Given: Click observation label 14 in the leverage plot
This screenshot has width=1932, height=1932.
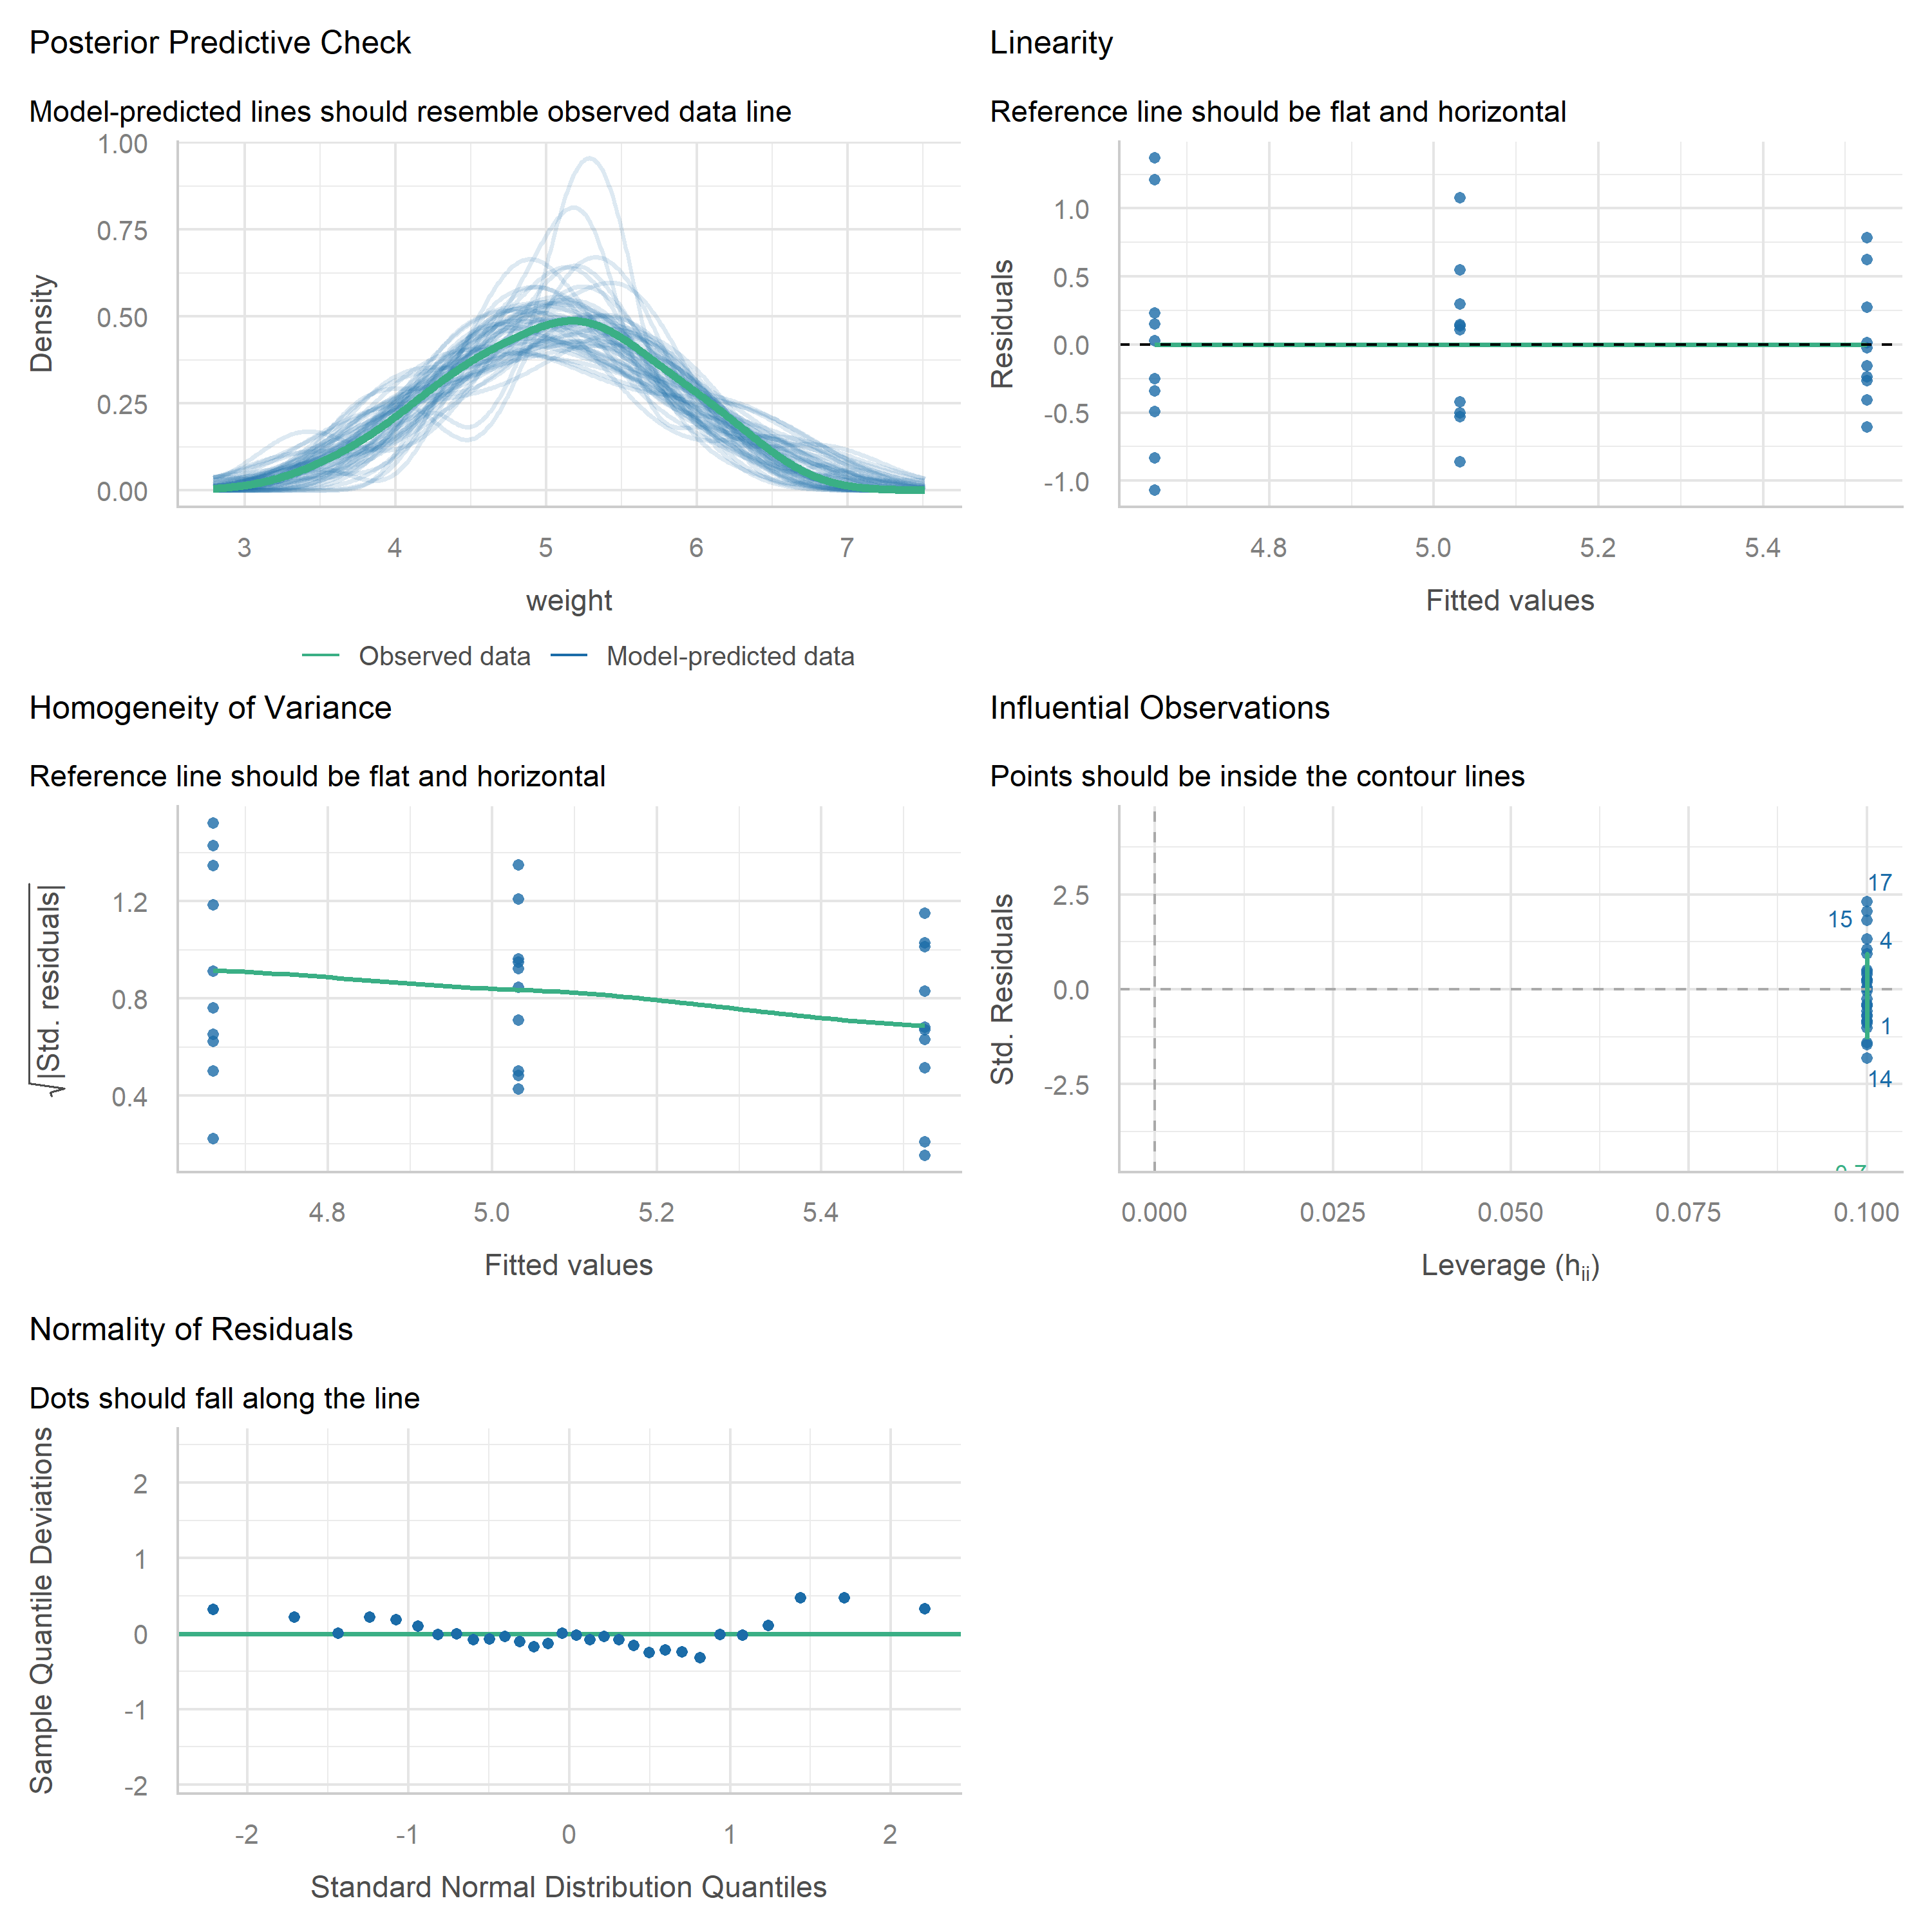Looking at the screenshot, I should click(x=1880, y=1079).
